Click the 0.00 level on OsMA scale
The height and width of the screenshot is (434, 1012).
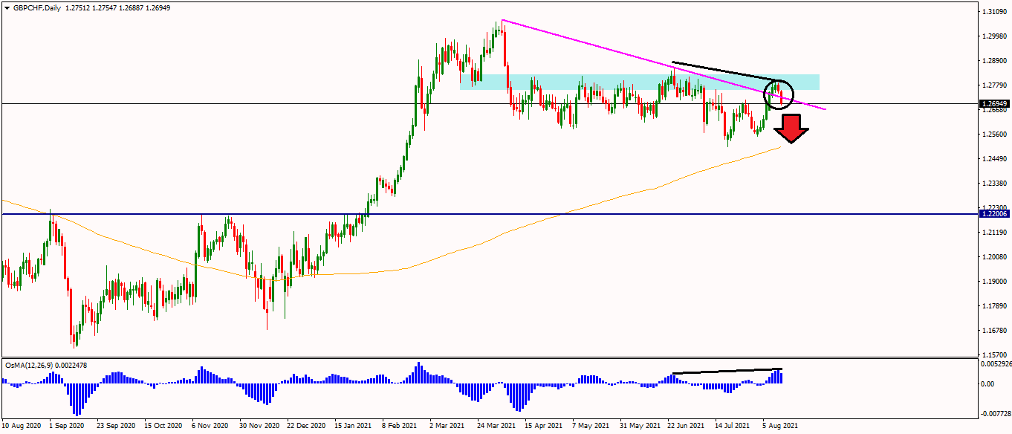coord(988,384)
